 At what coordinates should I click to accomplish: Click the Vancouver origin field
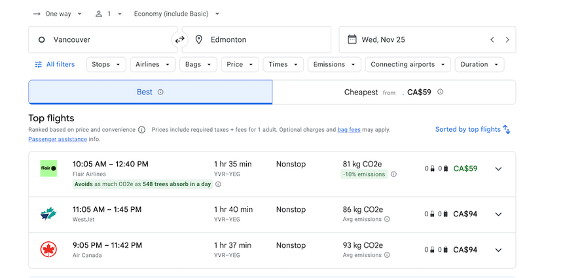(x=103, y=39)
